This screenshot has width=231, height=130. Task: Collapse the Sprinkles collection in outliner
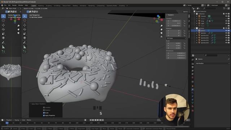[195, 28]
